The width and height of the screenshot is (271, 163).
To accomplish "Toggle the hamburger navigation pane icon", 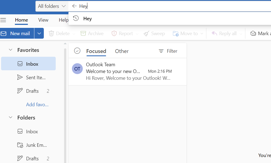I will (3, 20).
